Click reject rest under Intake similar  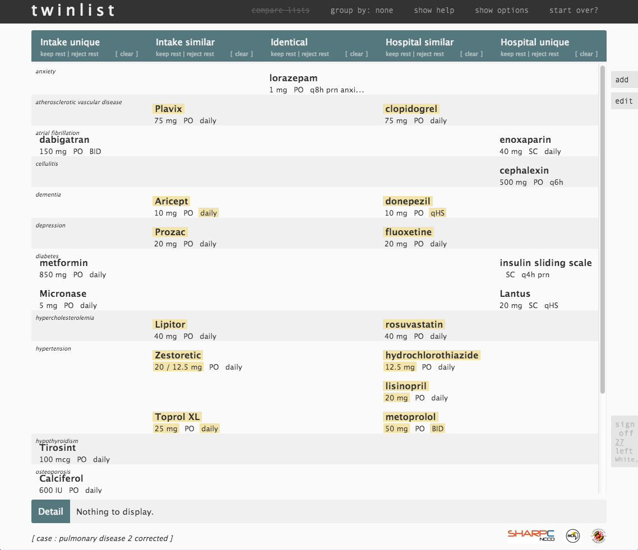(x=200, y=54)
